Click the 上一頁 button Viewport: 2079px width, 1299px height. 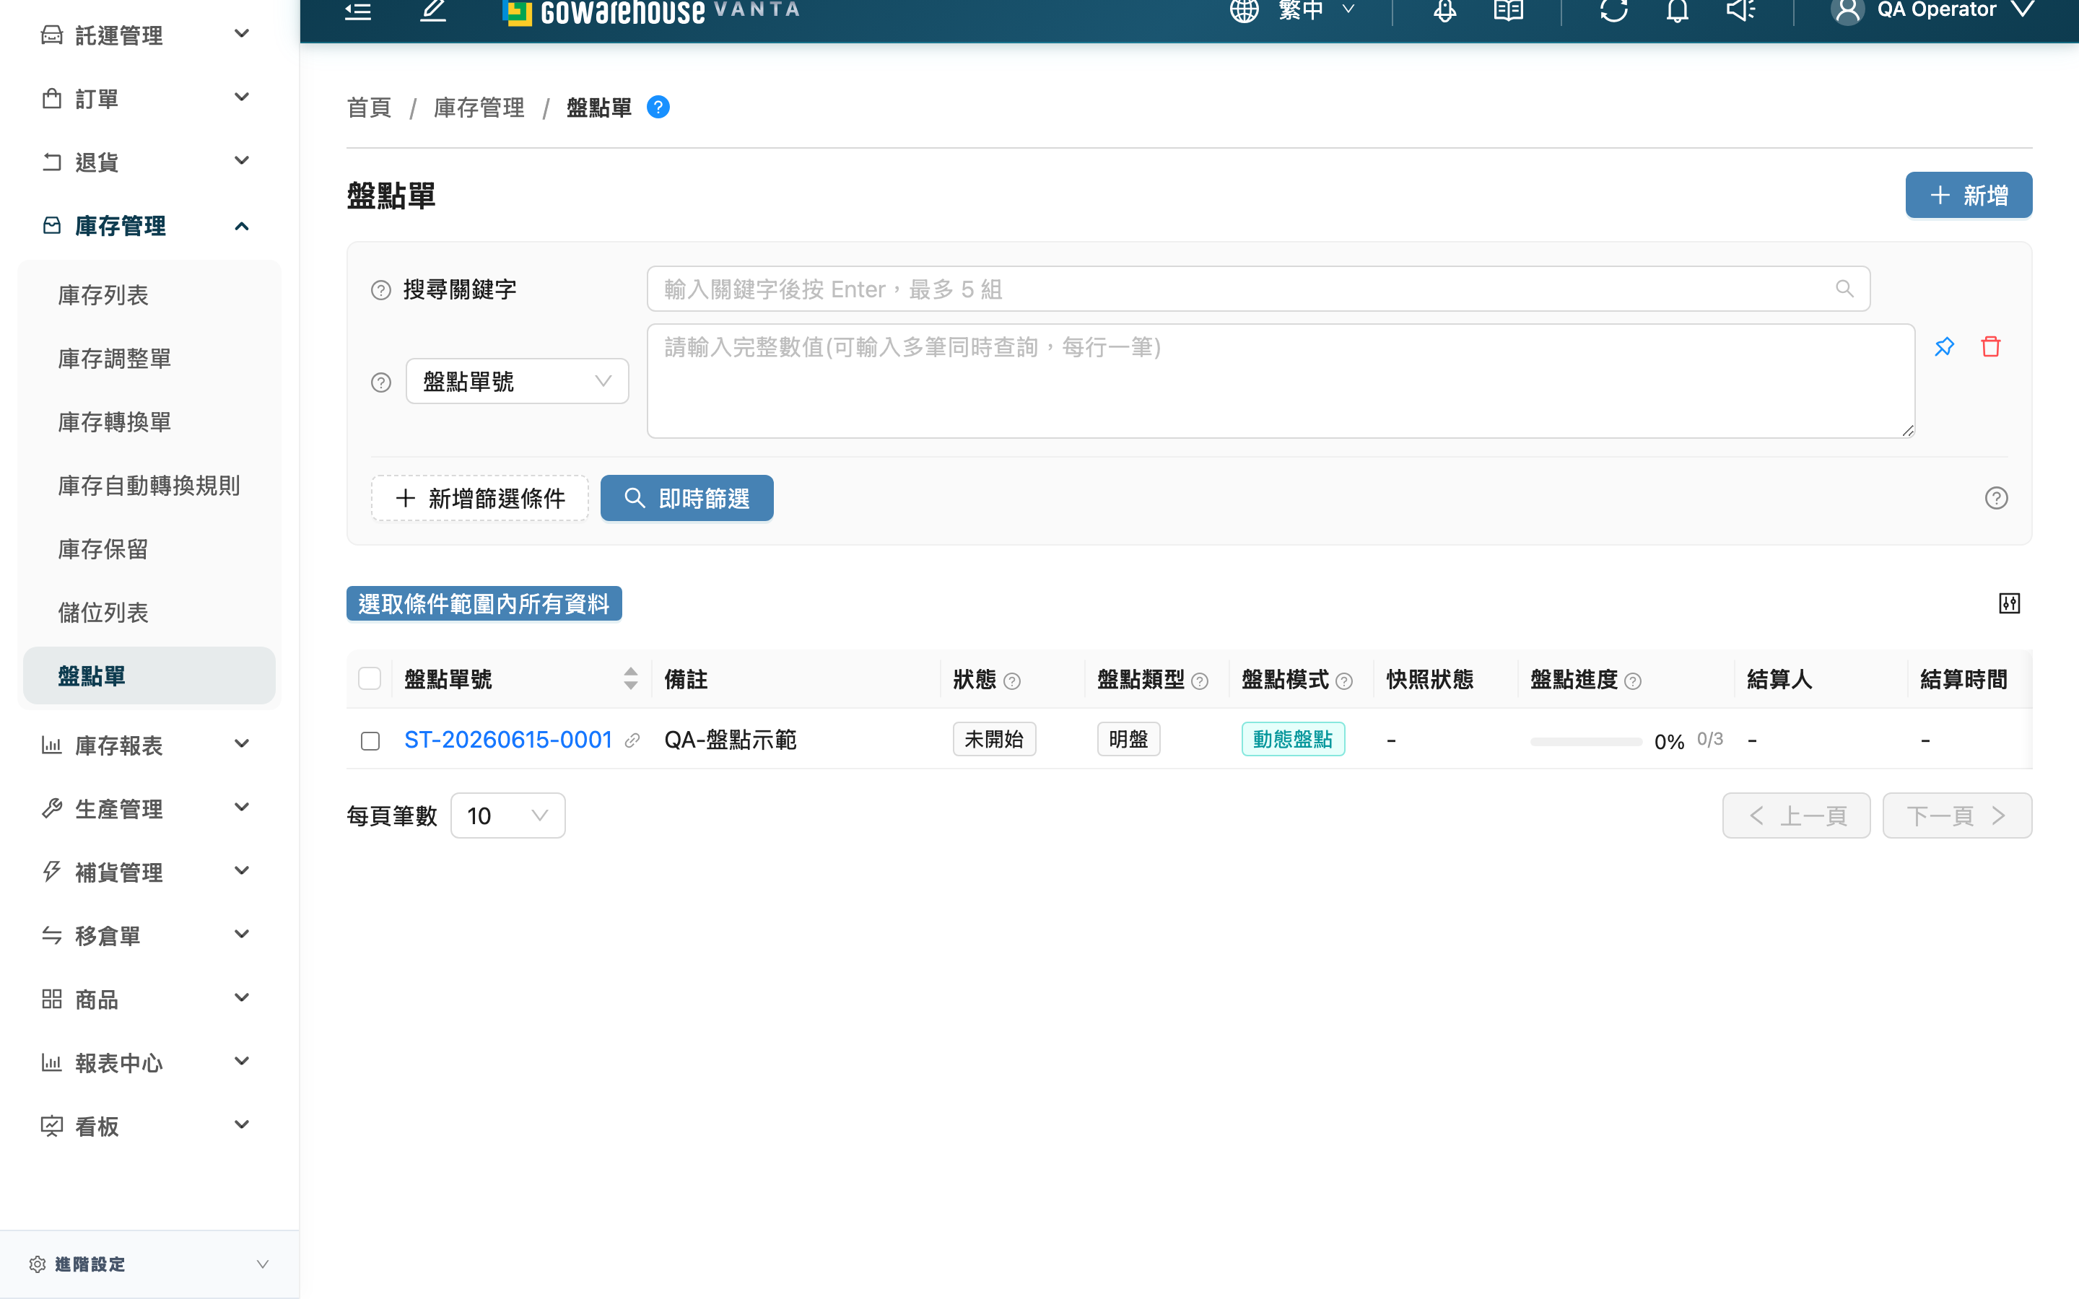click(x=1796, y=815)
